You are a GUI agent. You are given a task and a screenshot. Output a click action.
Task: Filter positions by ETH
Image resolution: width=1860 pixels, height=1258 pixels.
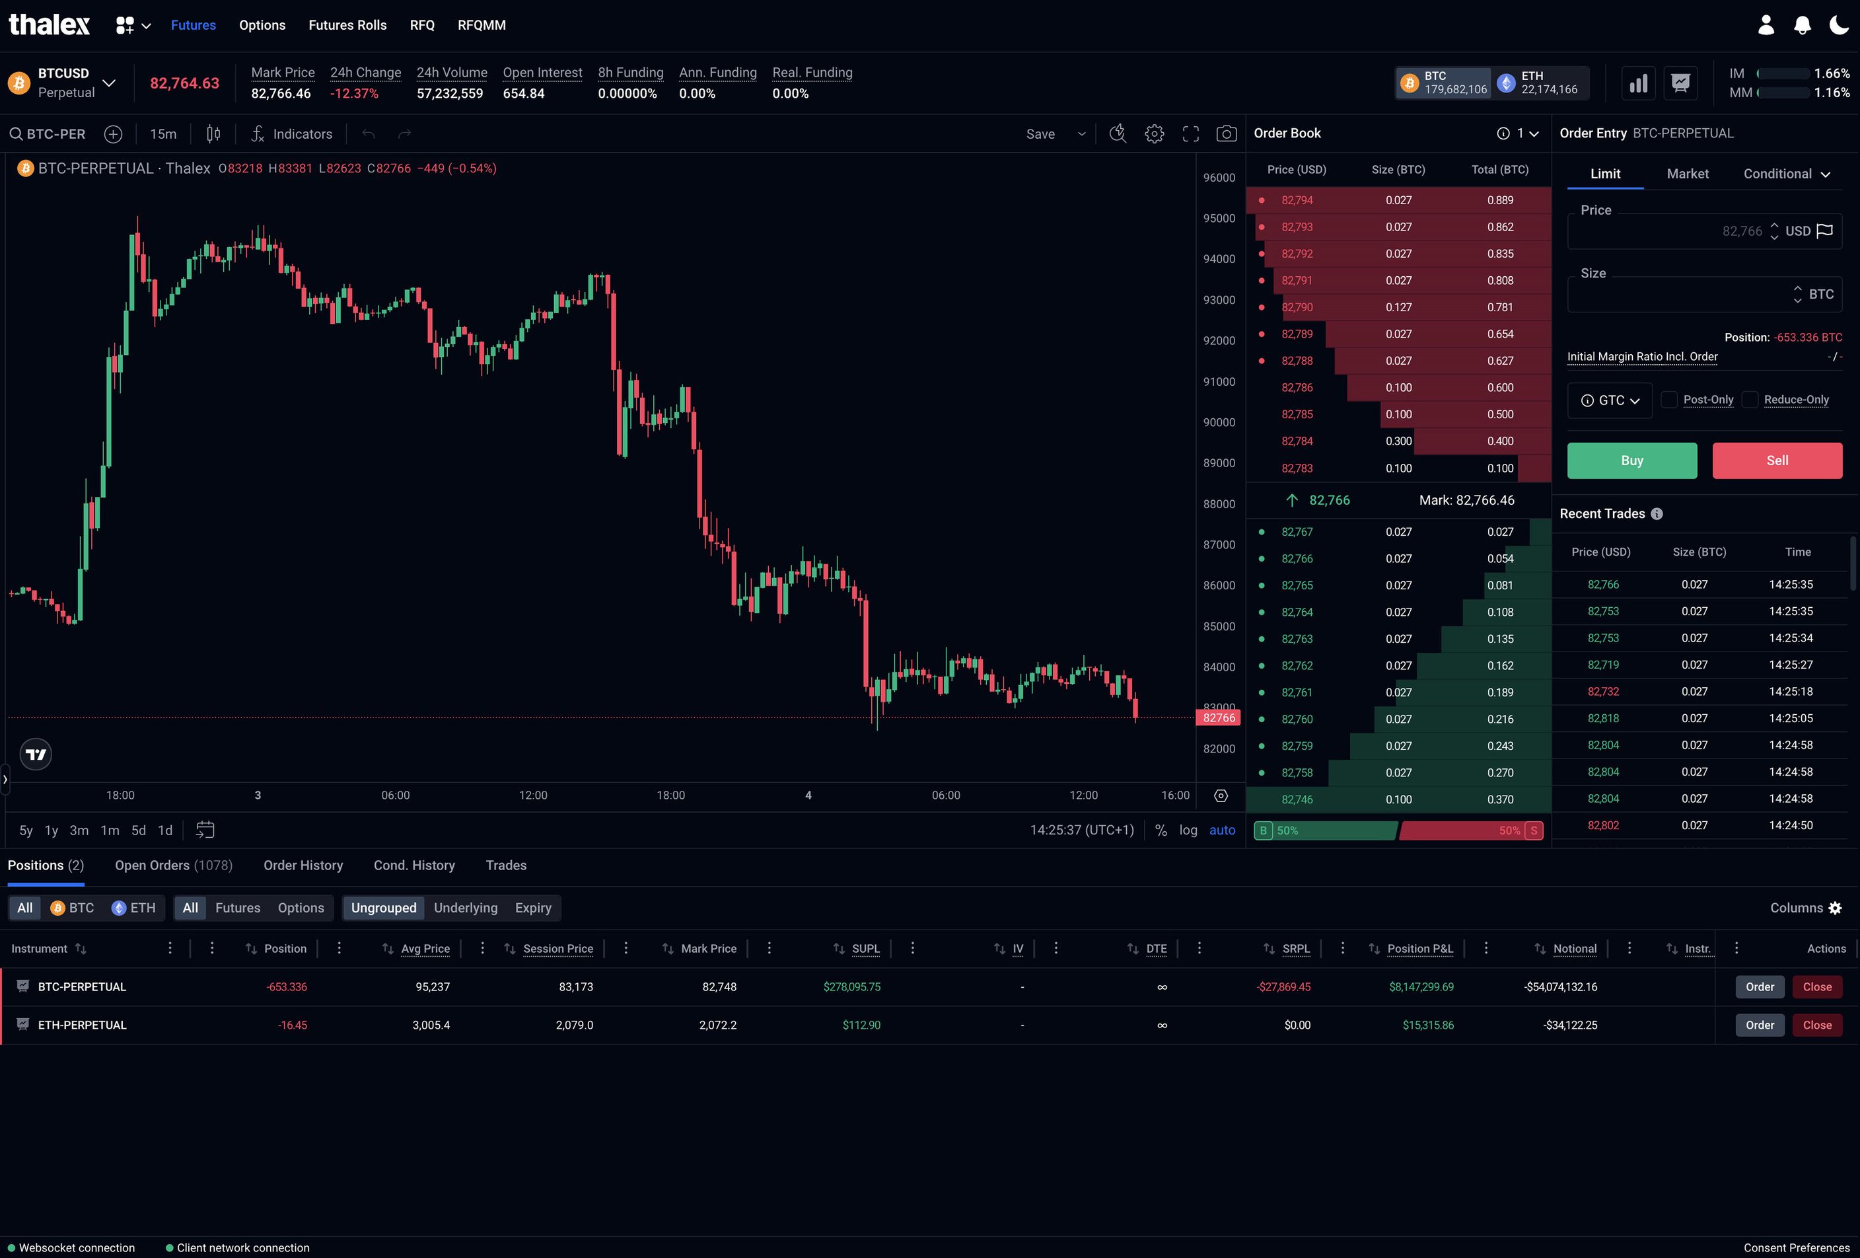(x=133, y=908)
